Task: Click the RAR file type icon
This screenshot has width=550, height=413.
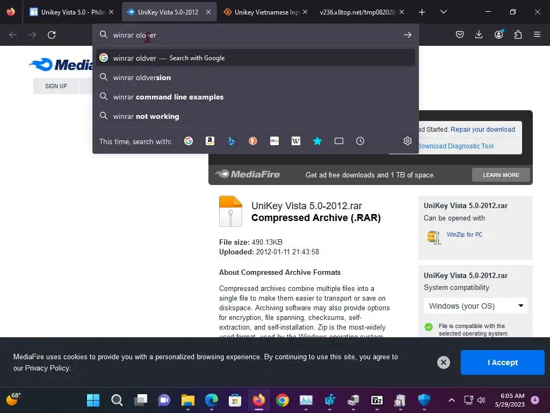Action: pos(230,211)
